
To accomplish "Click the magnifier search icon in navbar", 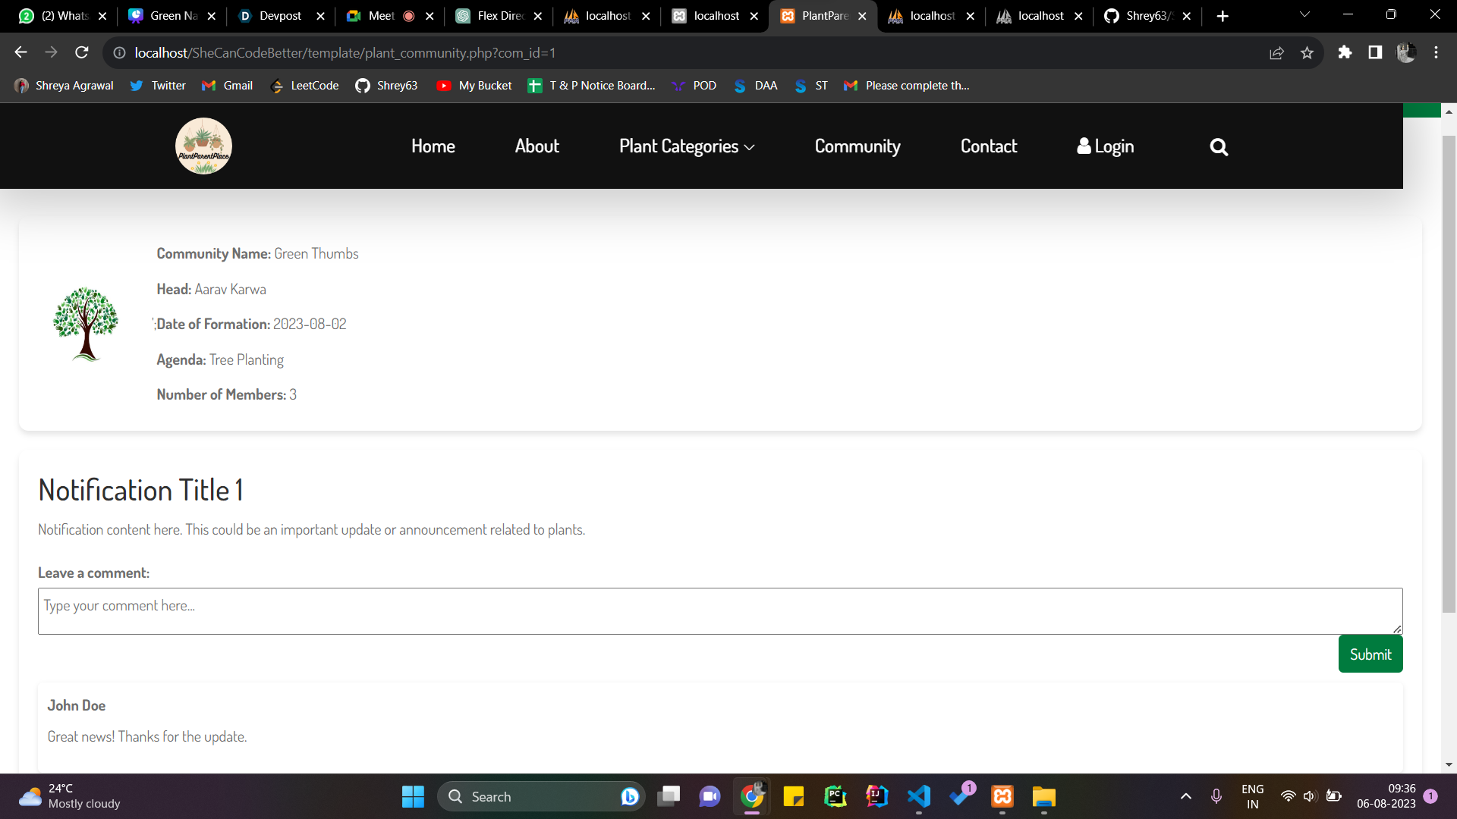I will (x=1219, y=147).
